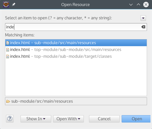Click the Java EE IDE application icon

click(6, 5)
